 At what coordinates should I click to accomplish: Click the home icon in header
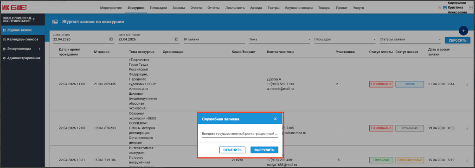click(x=439, y=7)
